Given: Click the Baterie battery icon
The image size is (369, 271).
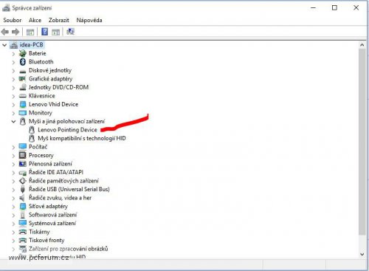Looking at the screenshot, I should click(x=23, y=53).
